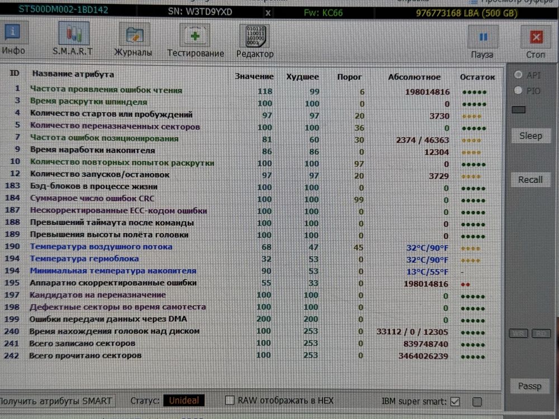Open the Журналы logs folder icon
Screen dimensions: 559x419
(134, 35)
